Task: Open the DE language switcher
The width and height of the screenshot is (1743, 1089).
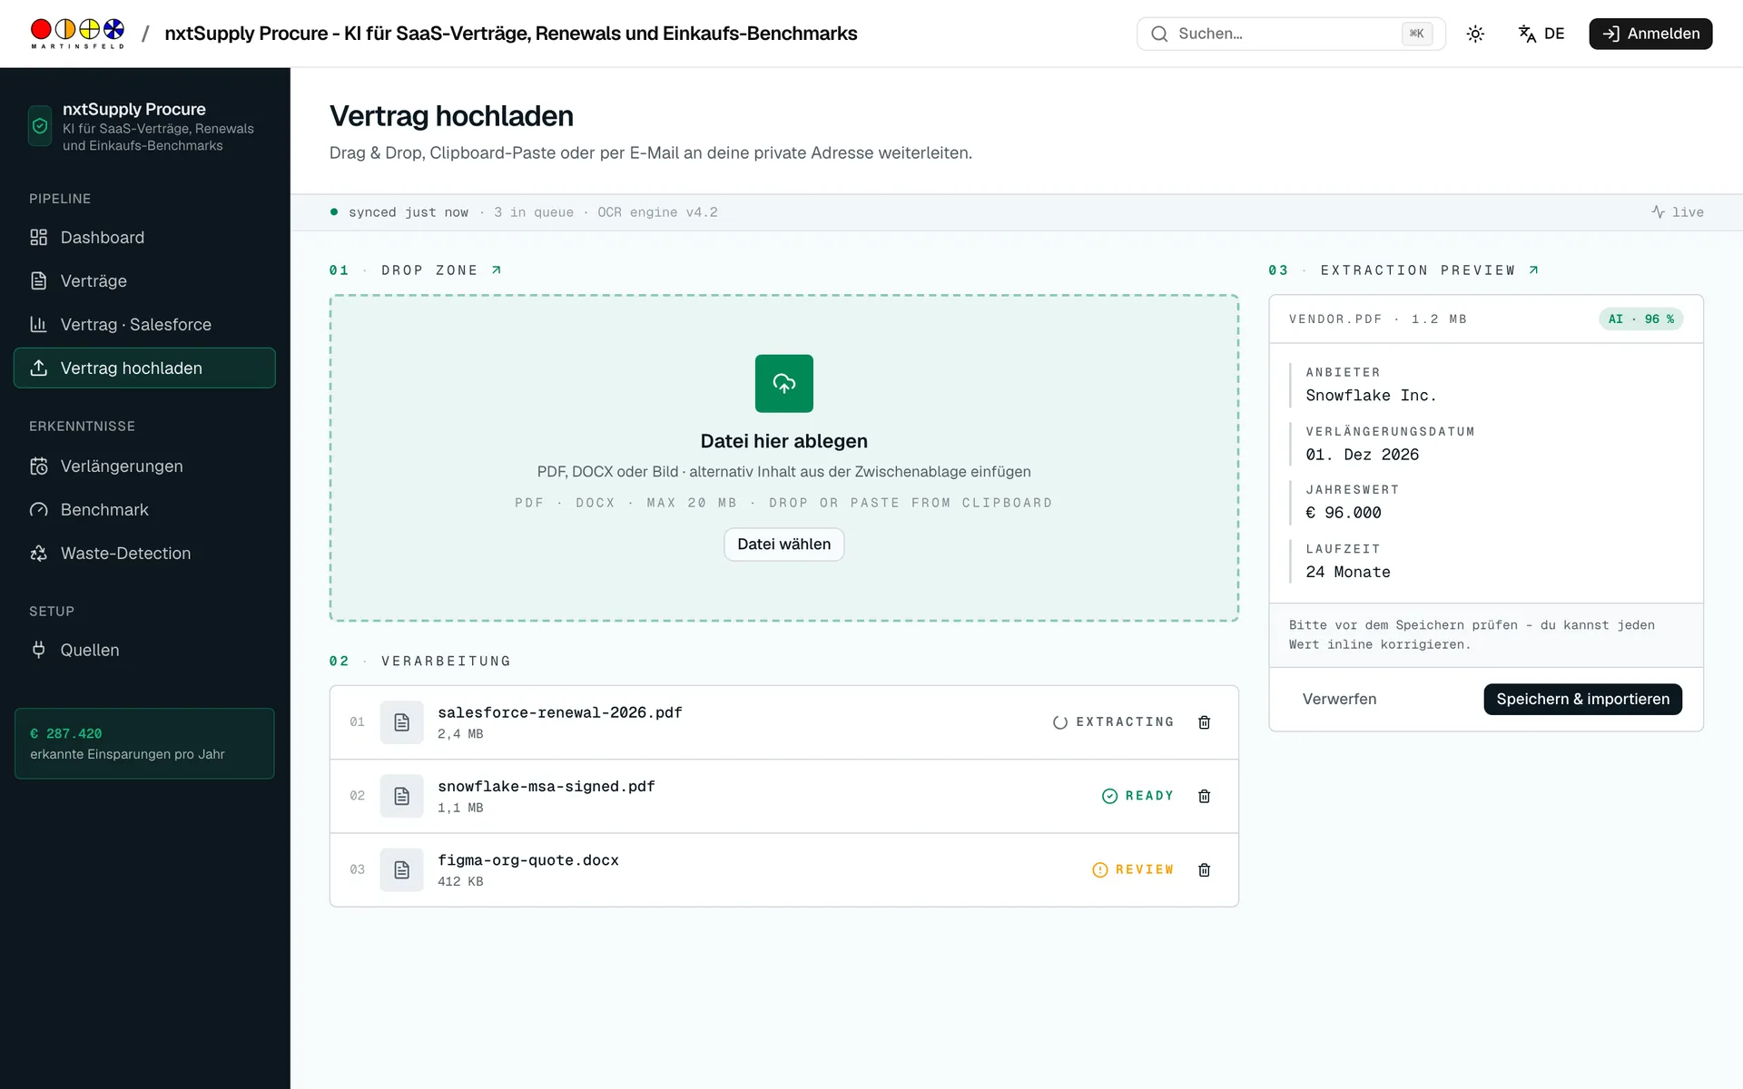Action: pyautogui.click(x=1541, y=34)
